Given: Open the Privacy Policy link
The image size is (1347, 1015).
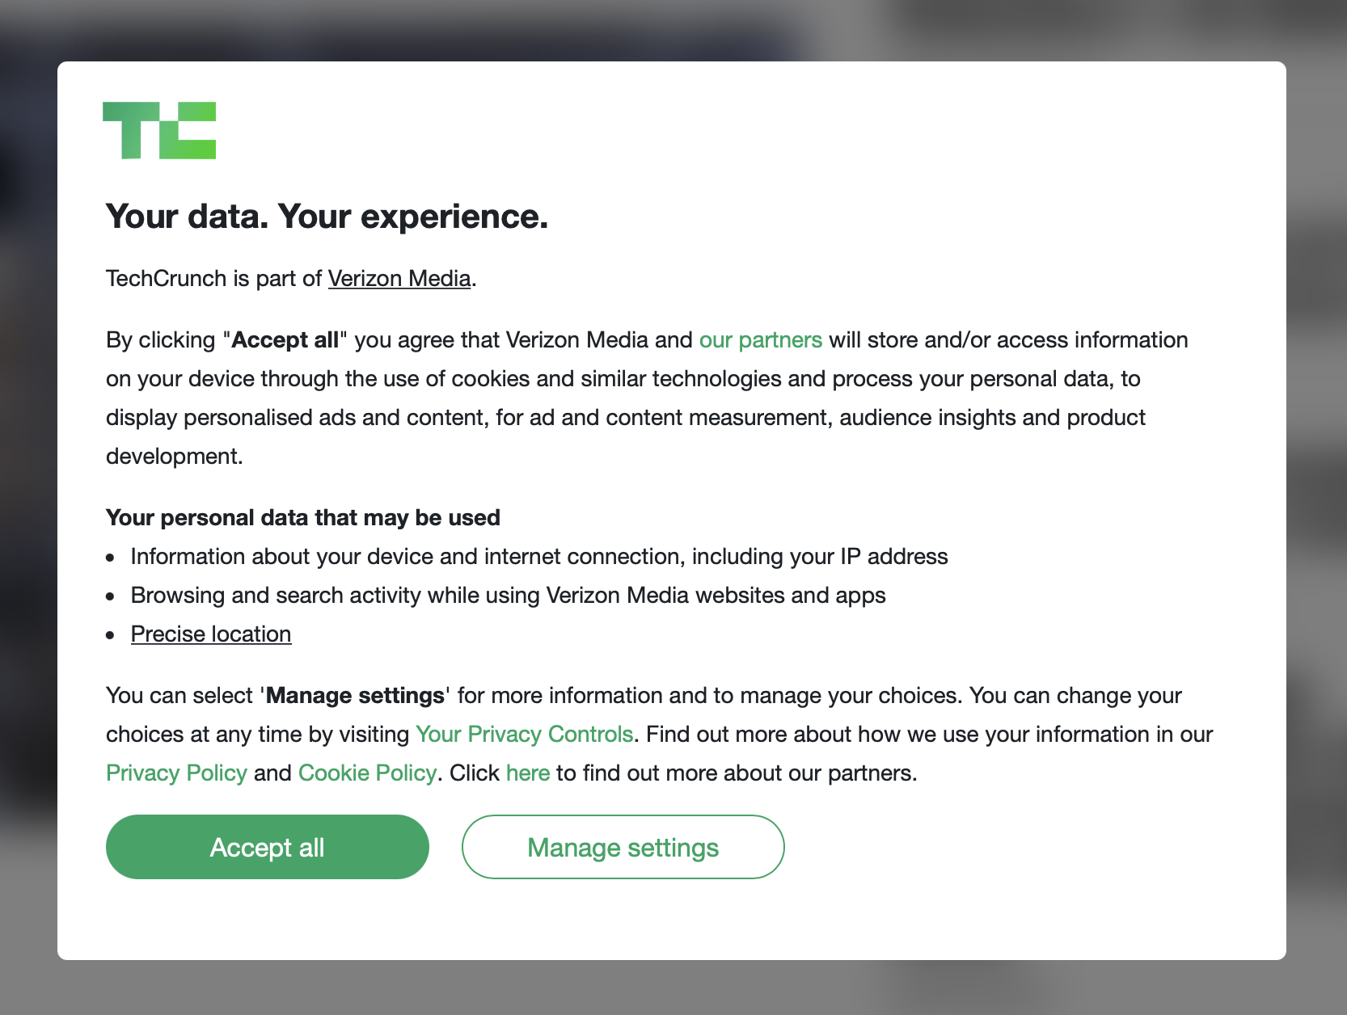Looking at the screenshot, I should coord(176,773).
